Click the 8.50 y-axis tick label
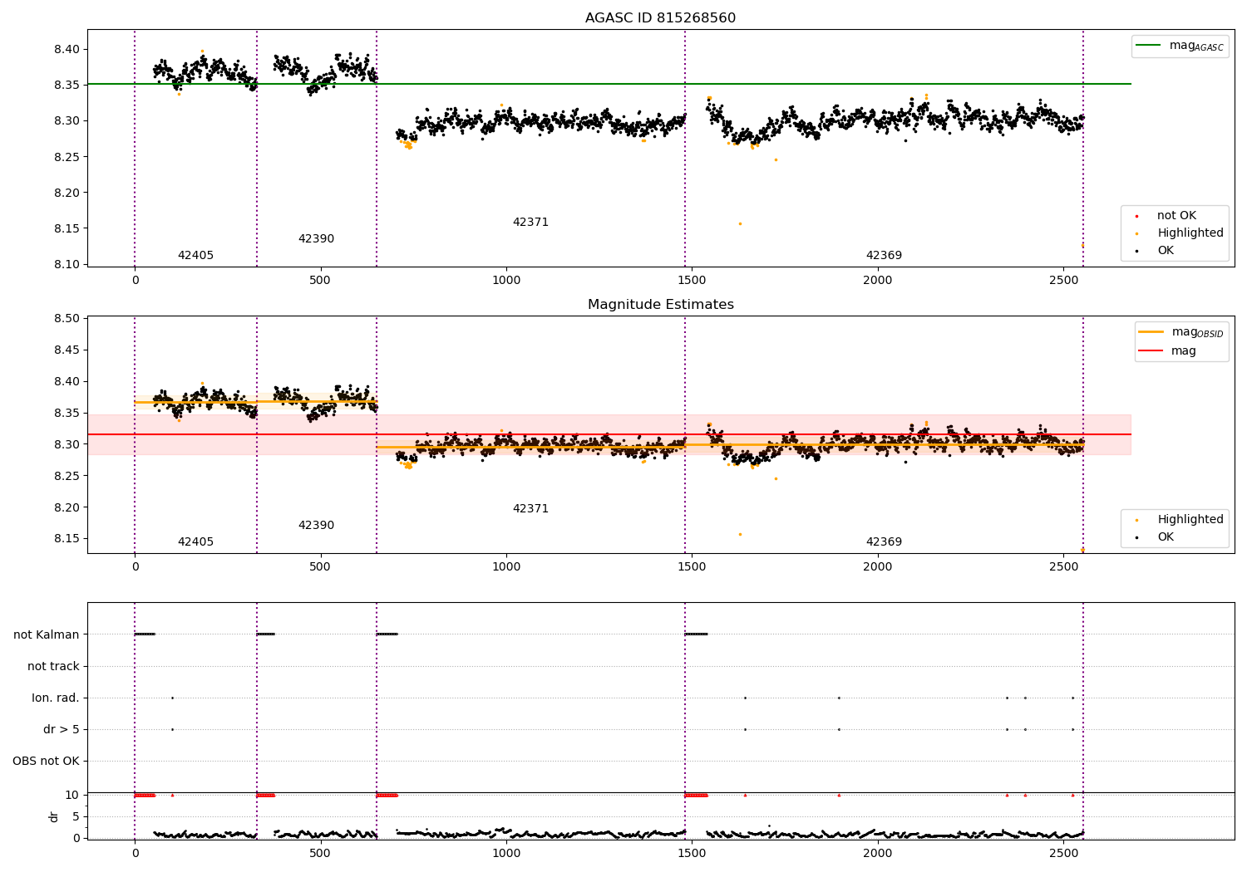 point(66,319)
